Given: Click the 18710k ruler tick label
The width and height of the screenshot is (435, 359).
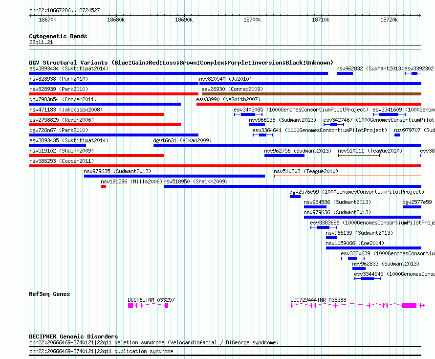Looking at the screenshot, I should [321, 20].
